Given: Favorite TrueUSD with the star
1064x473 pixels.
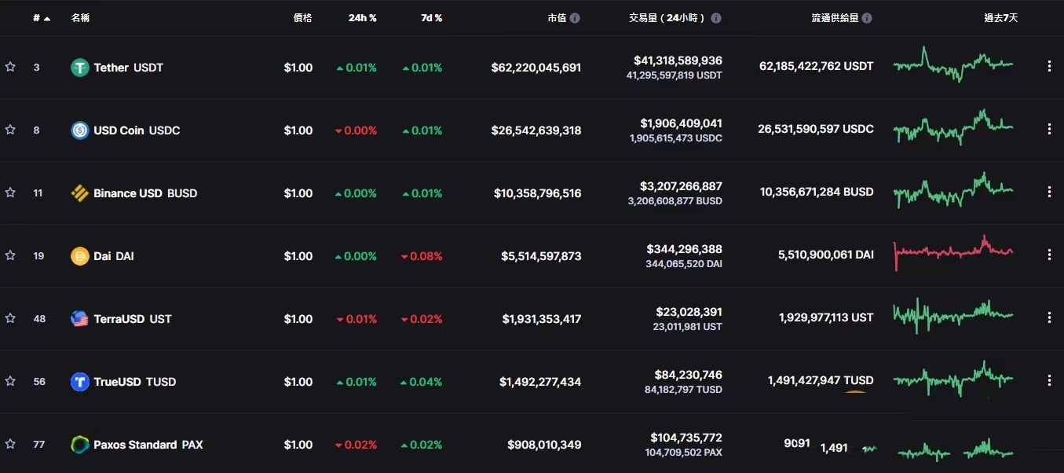Looking at the screenshot, I should (x=10, y=381).
